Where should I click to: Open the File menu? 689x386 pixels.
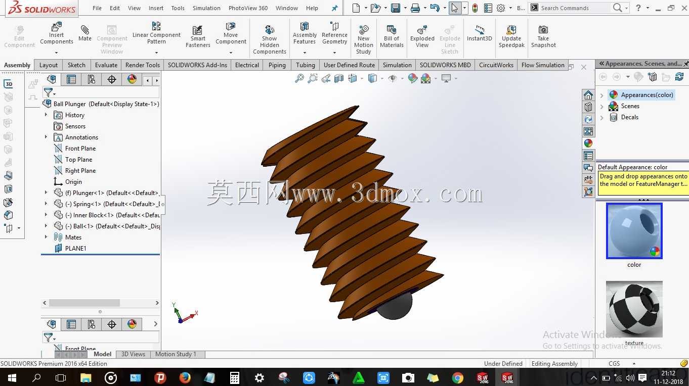tap(97, 8)
